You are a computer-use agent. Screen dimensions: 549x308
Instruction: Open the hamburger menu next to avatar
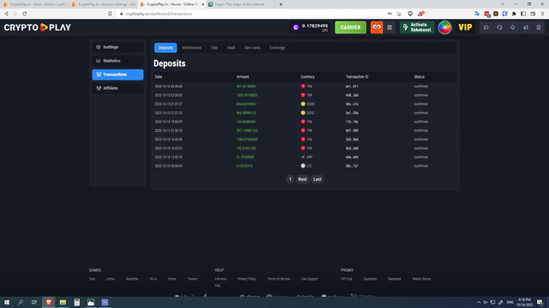coord(389,27)
